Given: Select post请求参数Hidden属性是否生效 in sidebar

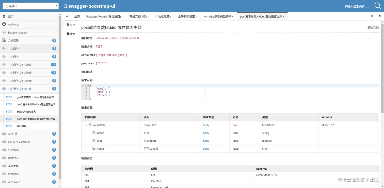Looking at the screenshot, I should (x=31, y=119).
